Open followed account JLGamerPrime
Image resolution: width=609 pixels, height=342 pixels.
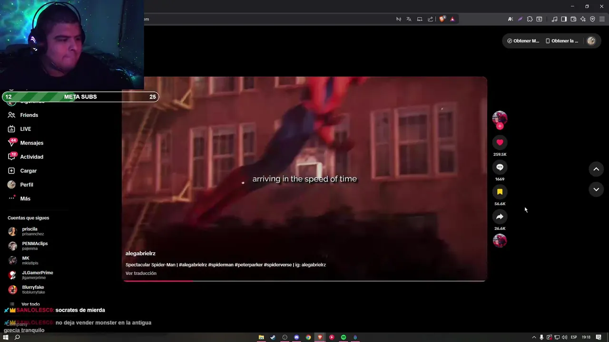tap(37, 275)
